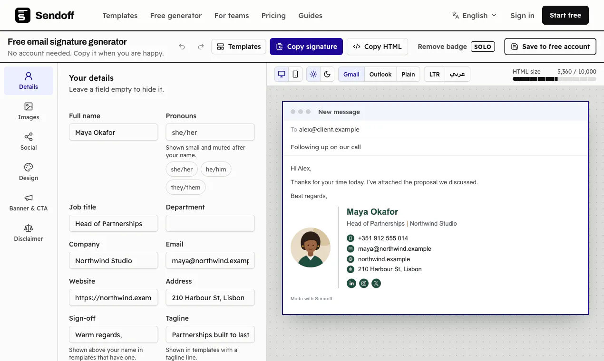
Task: Open the Images sidebar section
Action: pyautogui.click(x=29, y=111)
